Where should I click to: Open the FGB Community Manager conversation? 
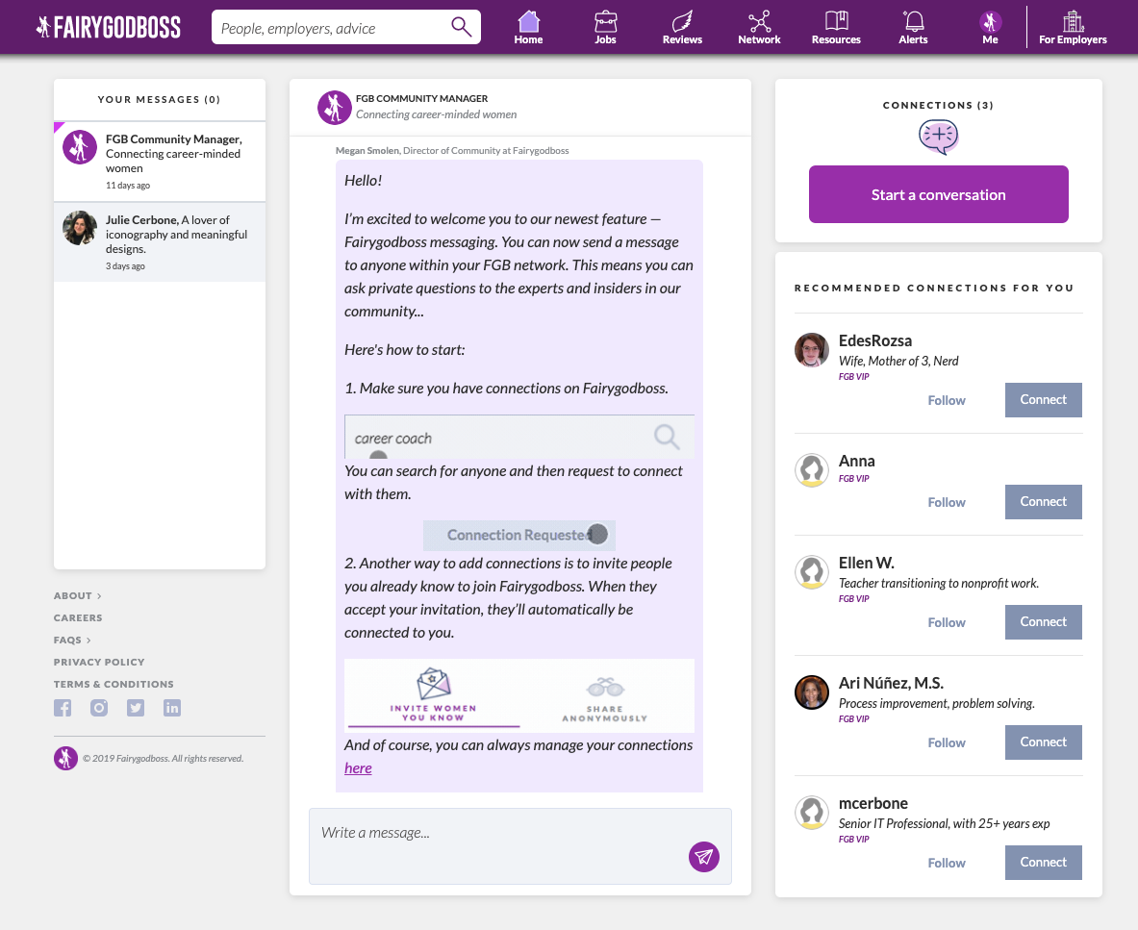pyautogui.click(x=160, y=161)
